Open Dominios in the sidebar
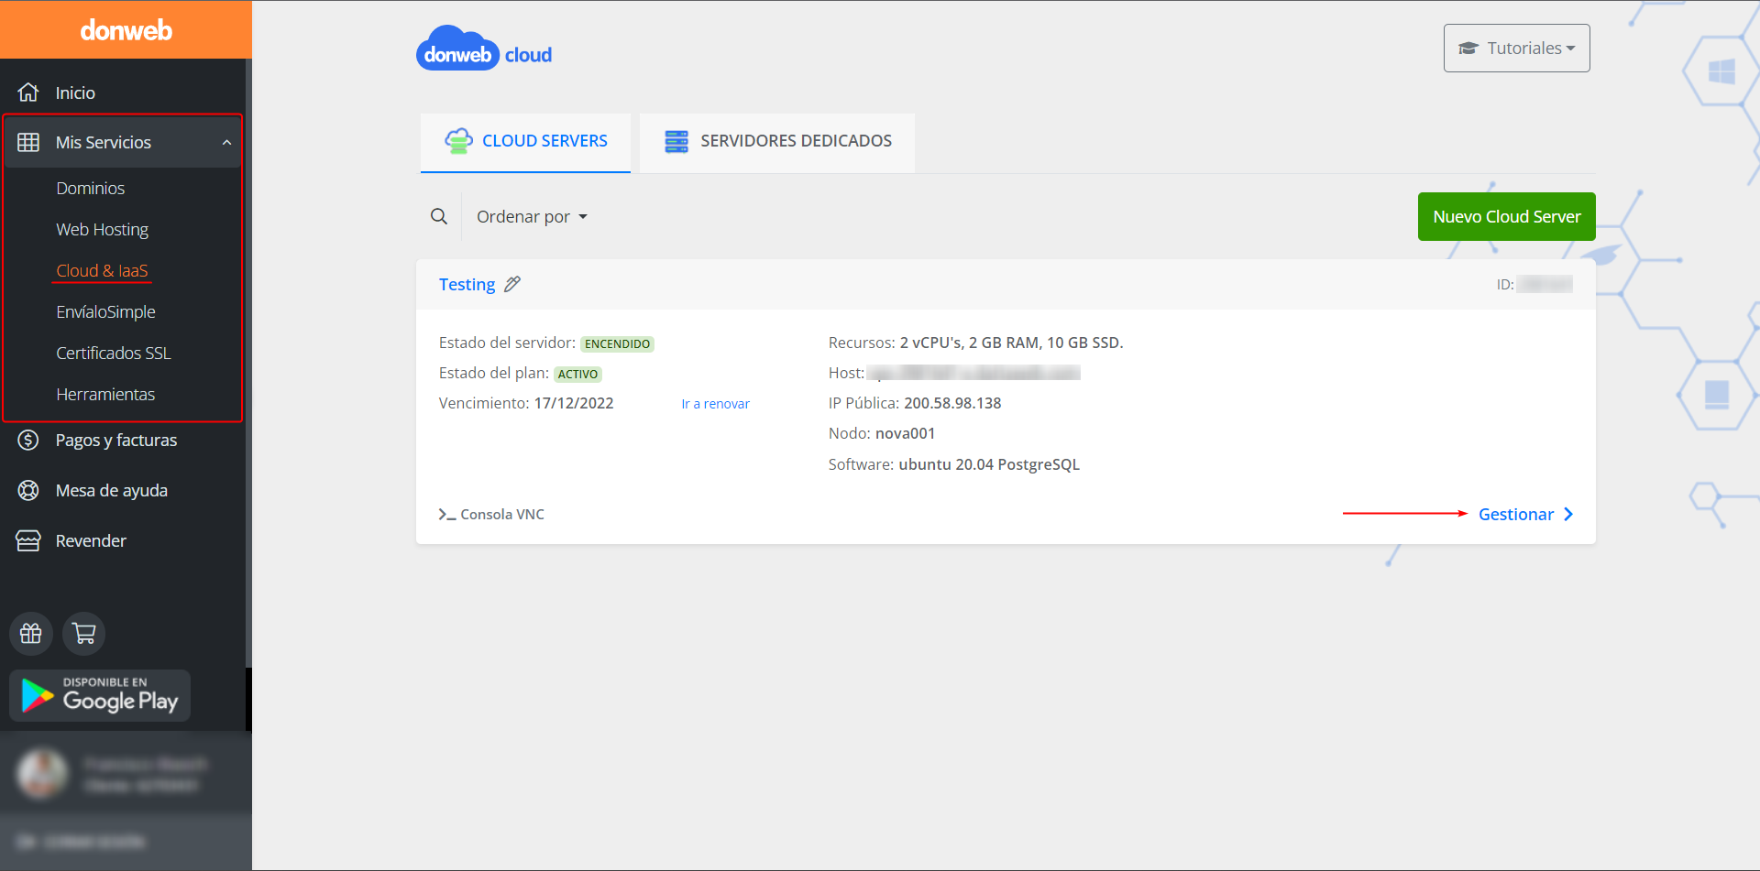 pyautogui.click(x=90, y=188)
